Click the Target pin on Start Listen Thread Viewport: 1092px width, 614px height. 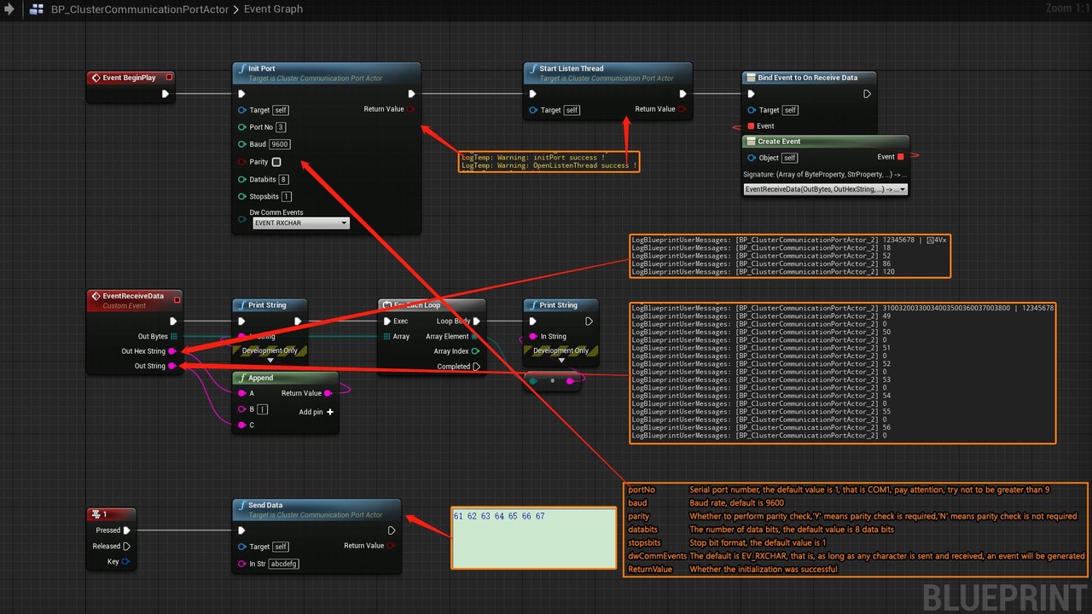(x=533, y=110)
